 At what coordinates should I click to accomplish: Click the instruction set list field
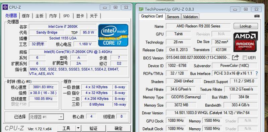[x=78, y=71]
